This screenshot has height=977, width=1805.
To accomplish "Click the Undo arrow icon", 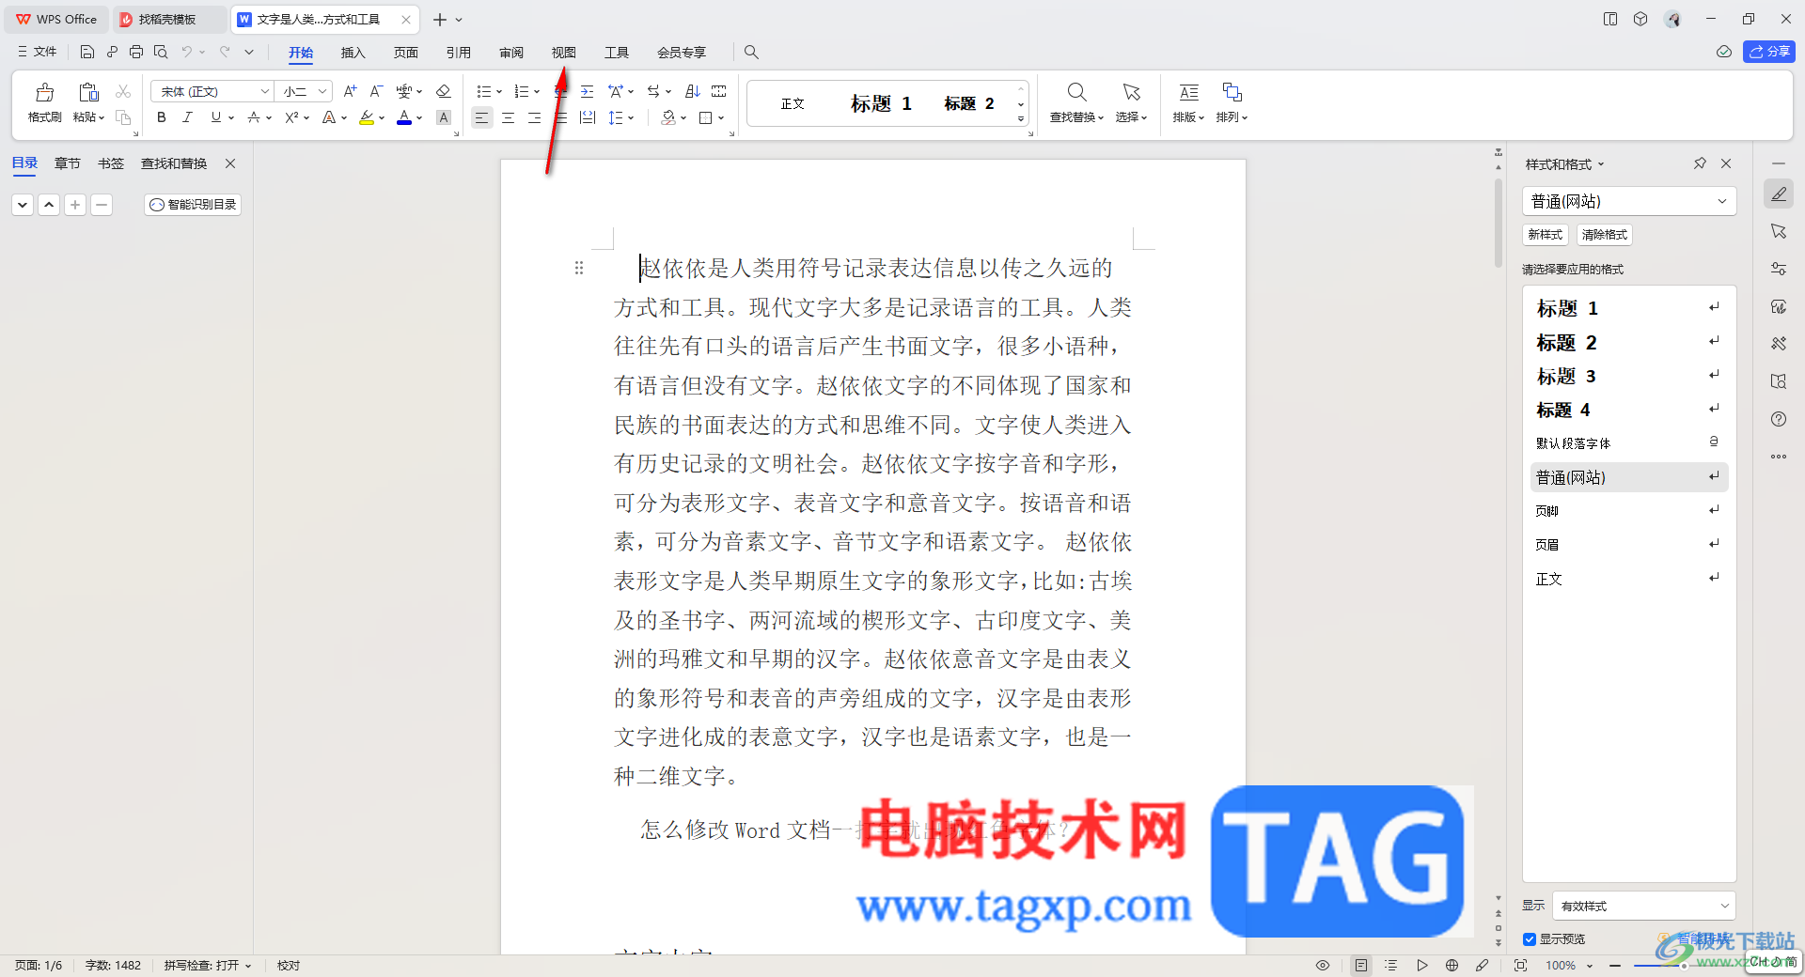I will [187, 53].
